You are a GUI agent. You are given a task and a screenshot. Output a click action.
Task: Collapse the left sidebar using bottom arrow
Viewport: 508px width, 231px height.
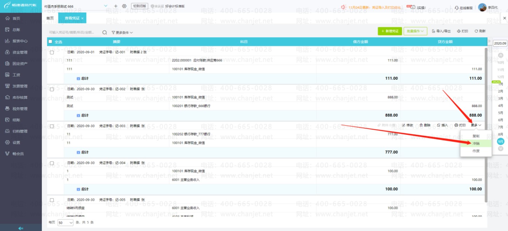click(21, 228)
